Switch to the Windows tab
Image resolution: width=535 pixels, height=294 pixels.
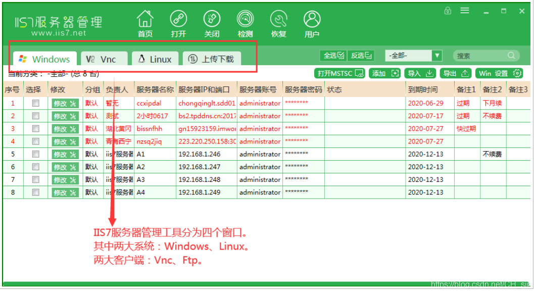point(44,59)
